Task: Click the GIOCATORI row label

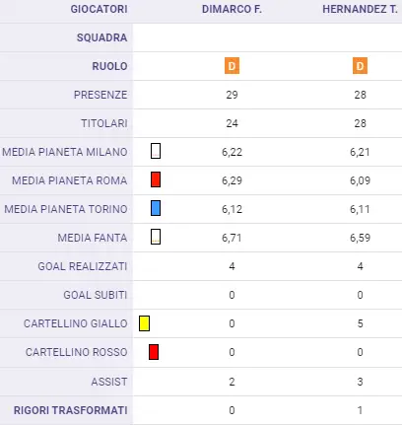Action: (99, 9)
